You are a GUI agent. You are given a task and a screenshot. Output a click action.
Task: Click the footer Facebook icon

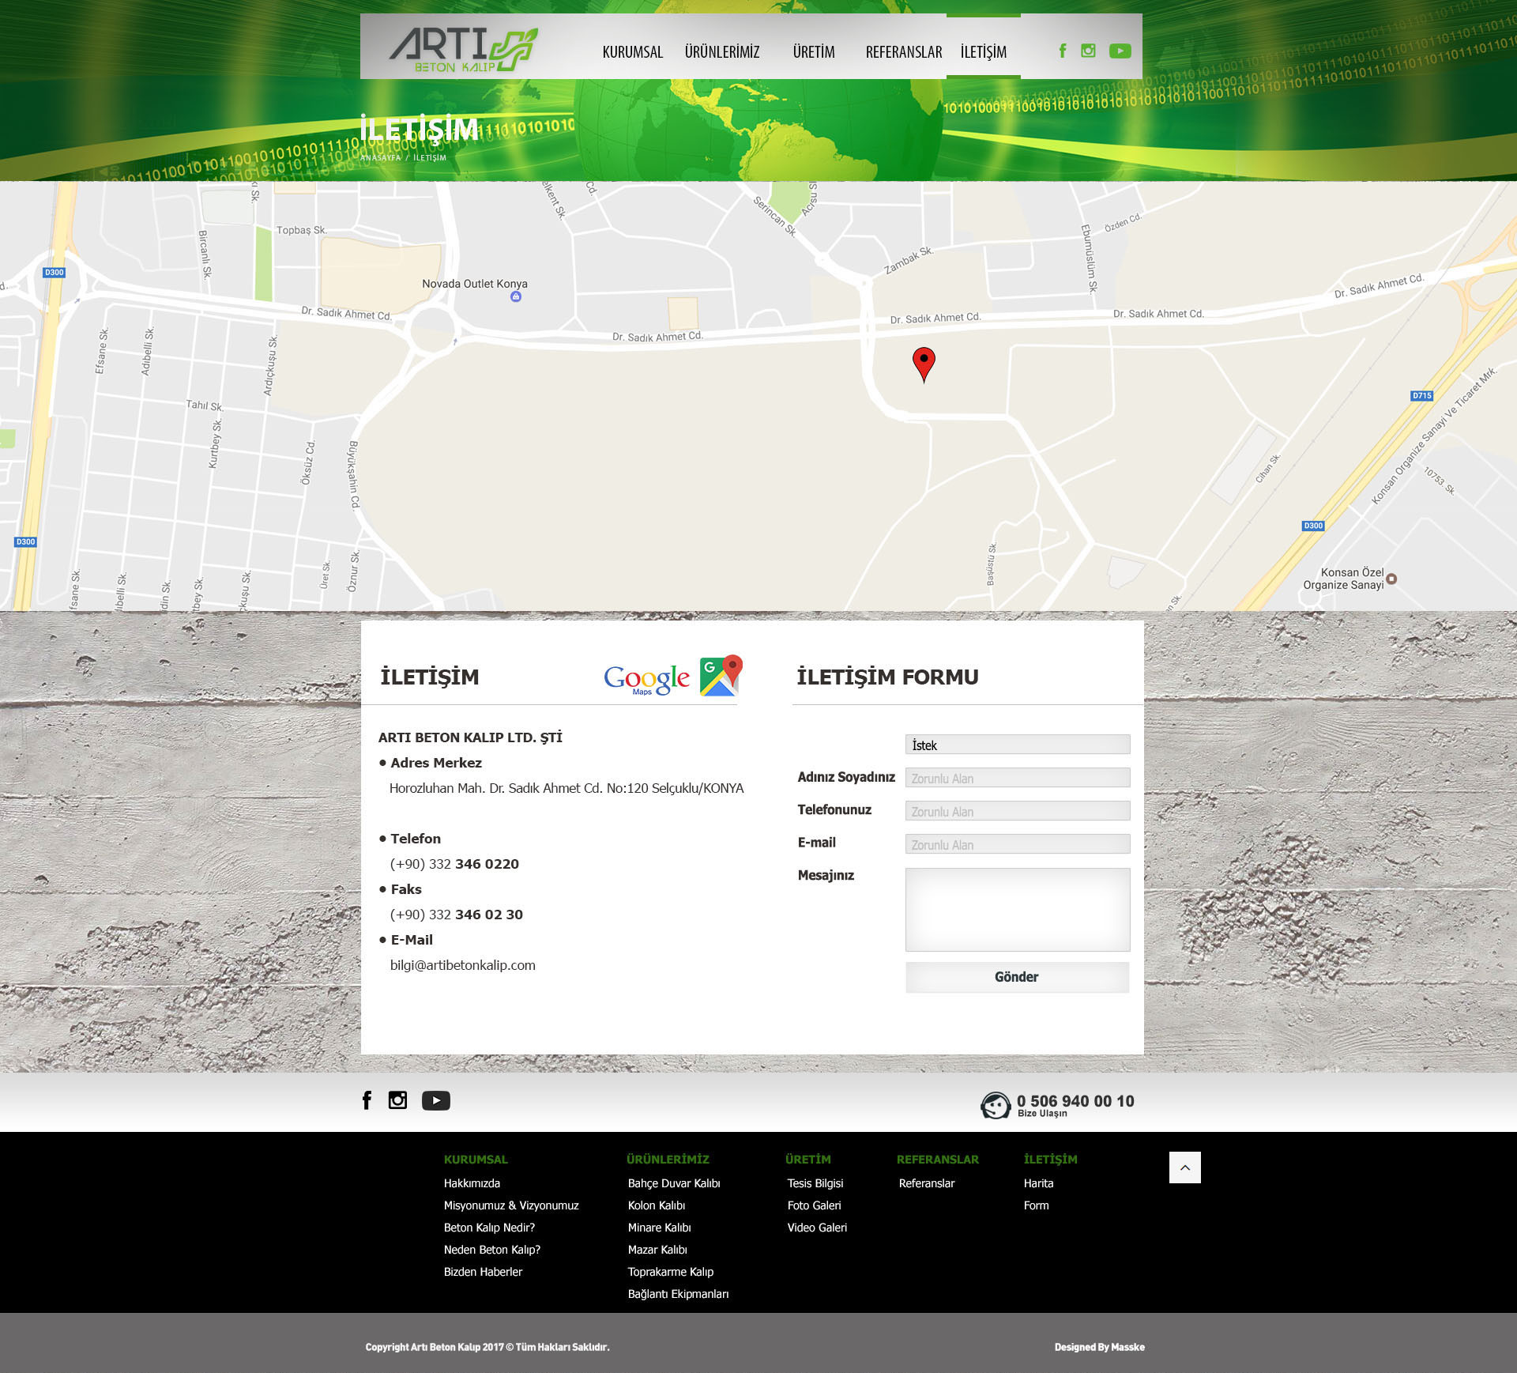point(367,1100)
